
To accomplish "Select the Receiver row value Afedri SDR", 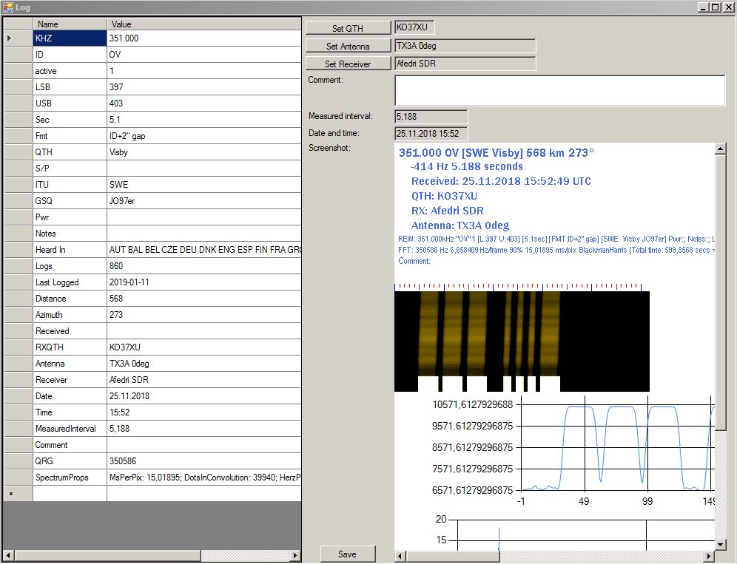I will pyautogui.click(x=204, y=380).
